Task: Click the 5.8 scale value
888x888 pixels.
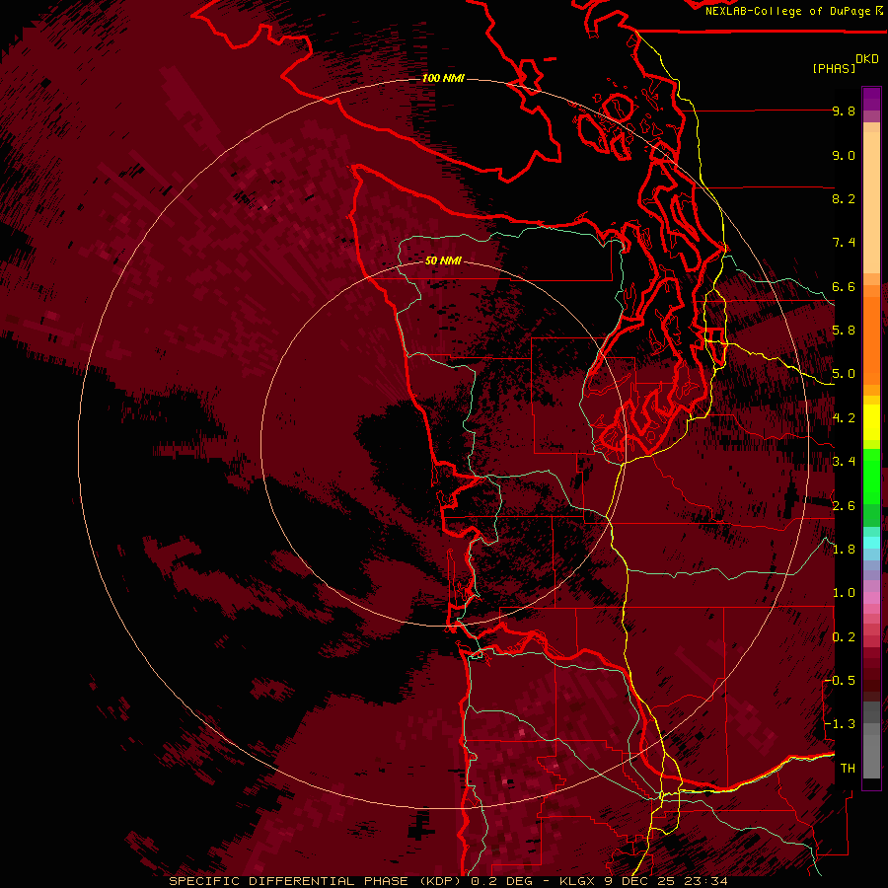Action: 844,331
